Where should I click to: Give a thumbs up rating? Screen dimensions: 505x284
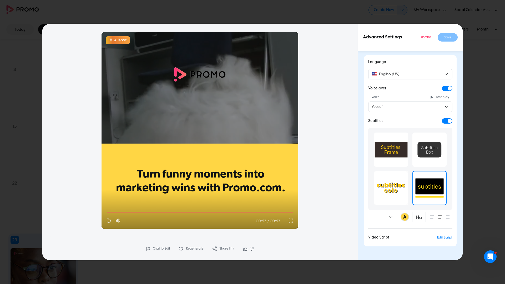[x=245, y=248]
